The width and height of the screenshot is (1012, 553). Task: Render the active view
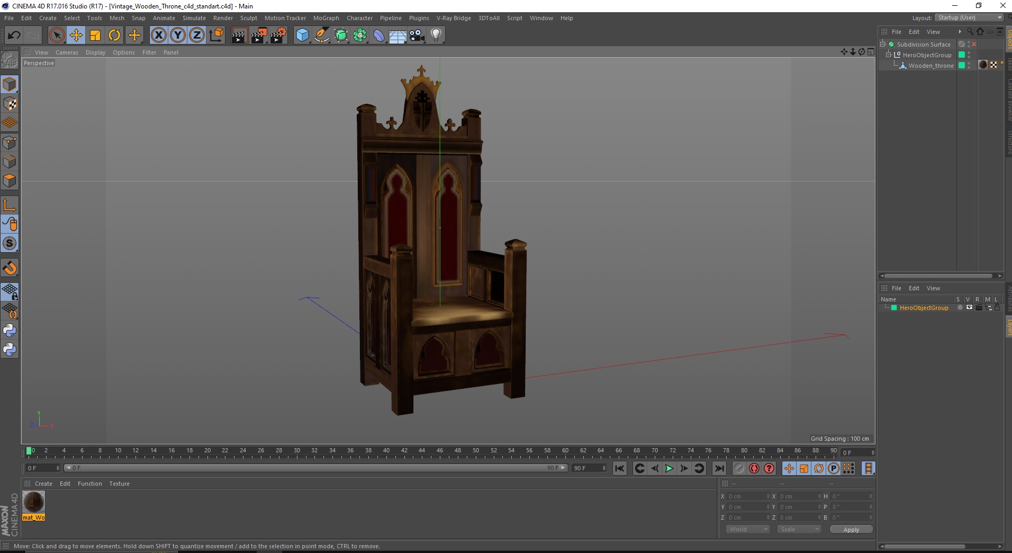239,35
